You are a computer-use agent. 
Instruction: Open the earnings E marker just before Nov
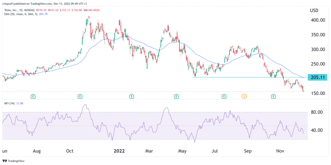pyautogui.click(x=273, y=97)
